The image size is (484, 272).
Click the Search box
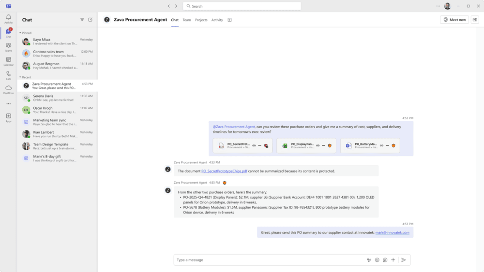pyautogui.click(x=242, y=6)
